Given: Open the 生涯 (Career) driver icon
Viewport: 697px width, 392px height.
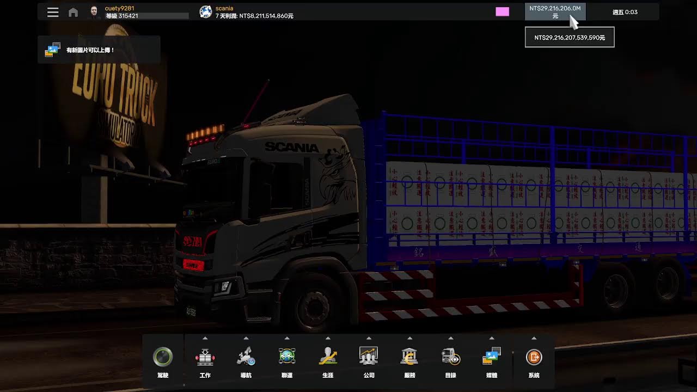Looking at the screenshot, I should coord(328,357).
